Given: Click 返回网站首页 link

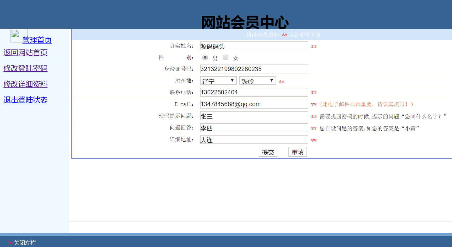Looking at the screenshot, I should tap(25, 53).
